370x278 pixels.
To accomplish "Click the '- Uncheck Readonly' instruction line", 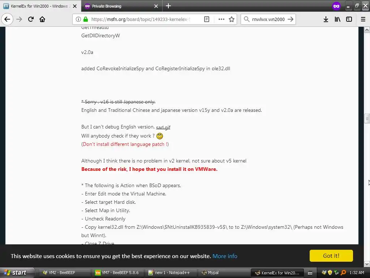I will pos(103,219).
